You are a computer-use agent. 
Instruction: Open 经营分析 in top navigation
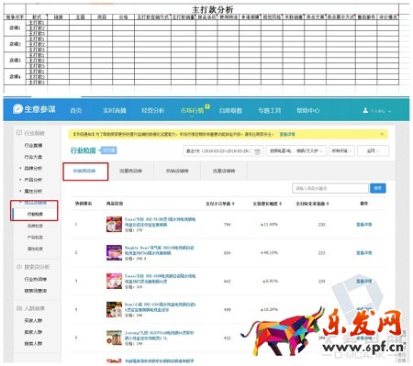coord(152,110)
